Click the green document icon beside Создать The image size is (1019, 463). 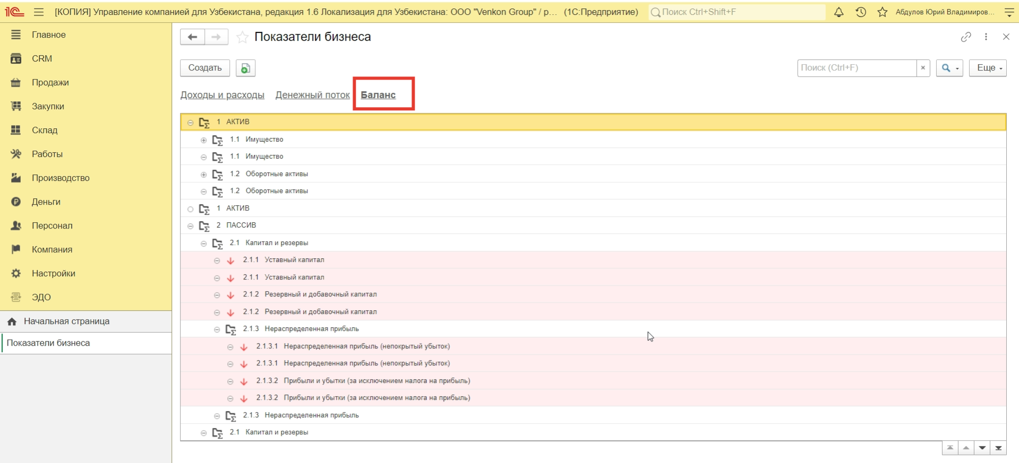click(x=245, y=68)
